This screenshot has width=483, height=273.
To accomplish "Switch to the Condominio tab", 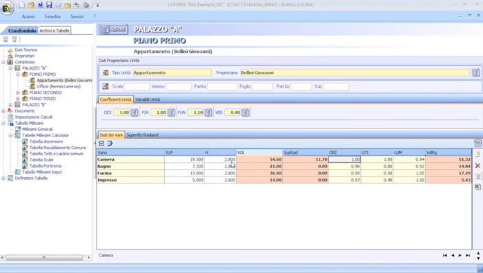I will (x=22, y=30).
